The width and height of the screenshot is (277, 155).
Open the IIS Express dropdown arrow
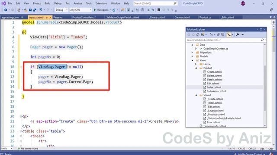(x=110, y=10)
